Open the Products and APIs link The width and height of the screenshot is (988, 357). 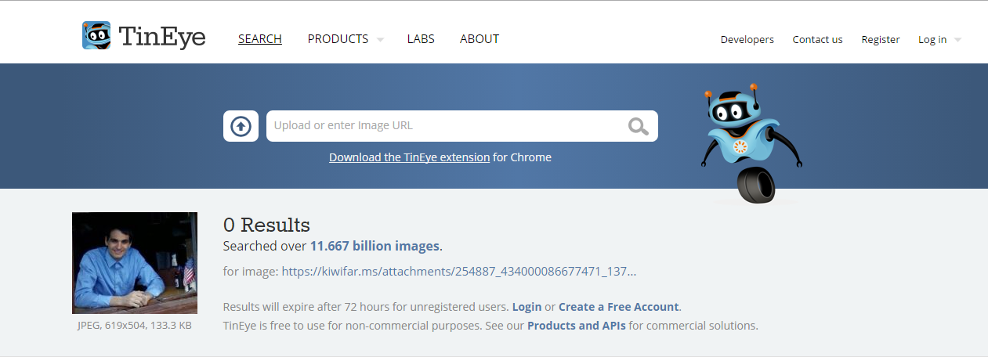[x=577, y=326]
